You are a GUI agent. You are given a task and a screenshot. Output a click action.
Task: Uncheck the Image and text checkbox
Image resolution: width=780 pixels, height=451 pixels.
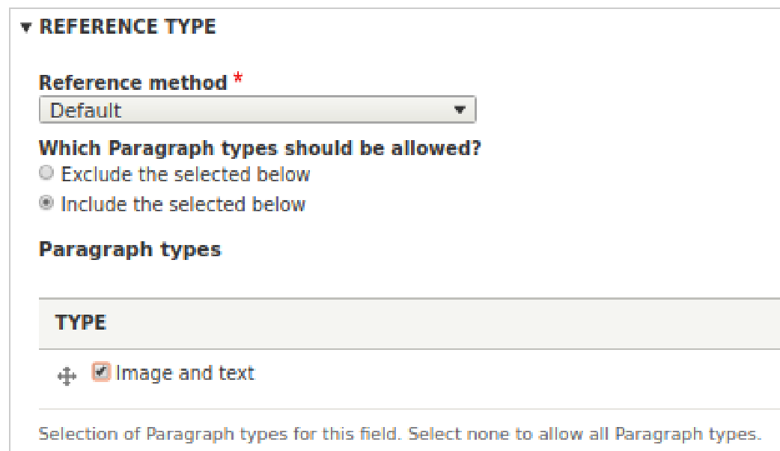(101, 372)
